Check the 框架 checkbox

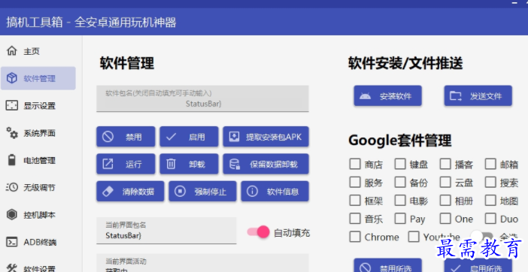pyautogui.click(x=354, y=201)
